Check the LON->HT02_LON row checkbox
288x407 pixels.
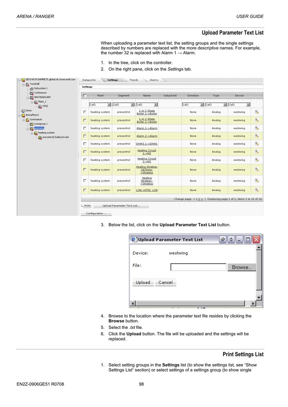tap(85, 190)
